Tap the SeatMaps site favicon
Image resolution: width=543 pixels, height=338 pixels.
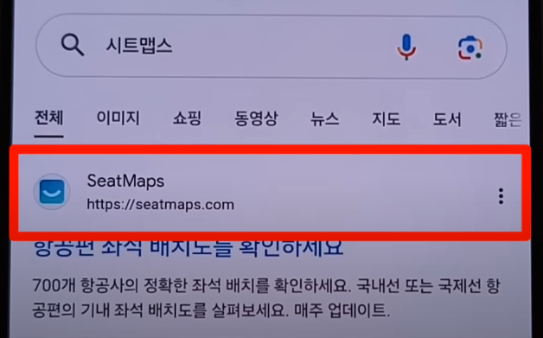pos(52,192)
